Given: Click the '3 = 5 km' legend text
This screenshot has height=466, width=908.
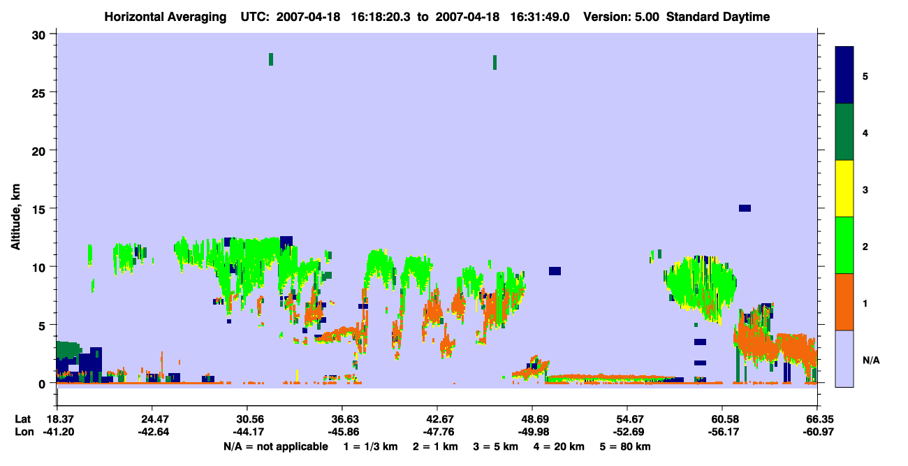Looking at the screenshot, I should tap(496, 446).
